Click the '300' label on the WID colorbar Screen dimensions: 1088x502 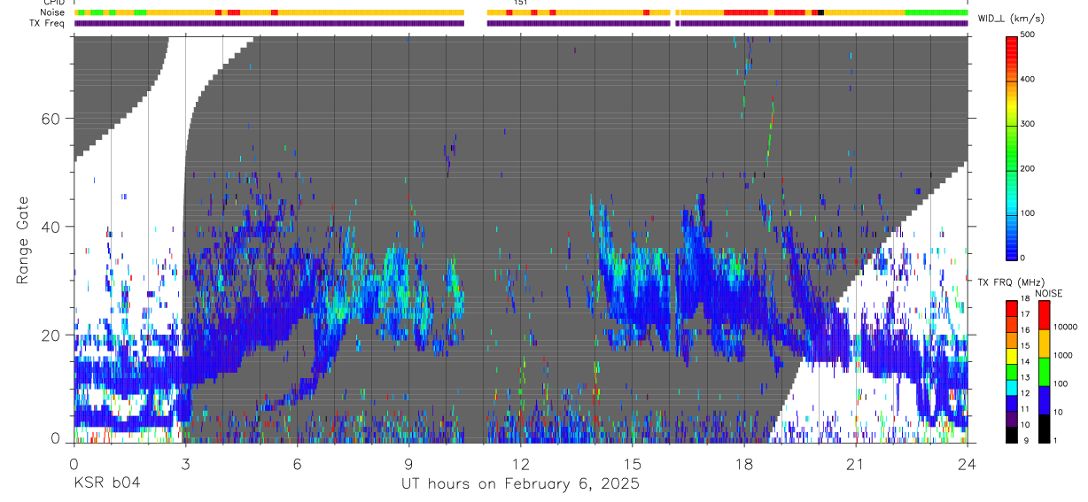1029,124
